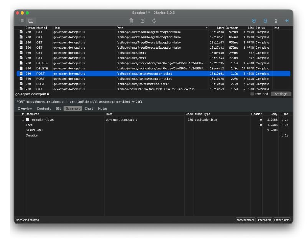Click the Web Interface status button
Image resolution: width=307 pixels, height=242 pixels.
pos(246,220)
